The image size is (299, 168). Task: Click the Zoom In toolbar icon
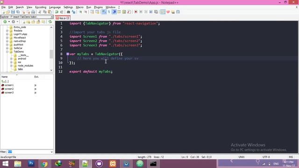point(80,12)
